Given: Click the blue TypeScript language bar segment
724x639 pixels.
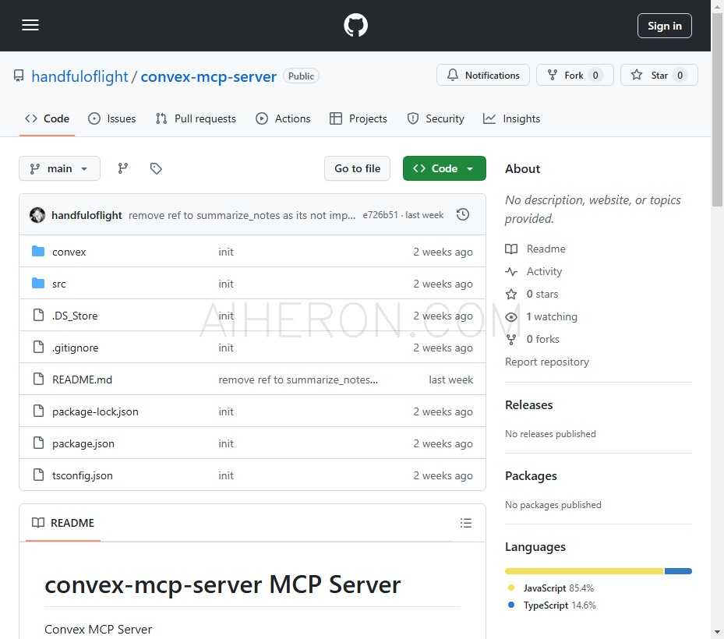Looking at the screenshot, I should click(678, 571).
